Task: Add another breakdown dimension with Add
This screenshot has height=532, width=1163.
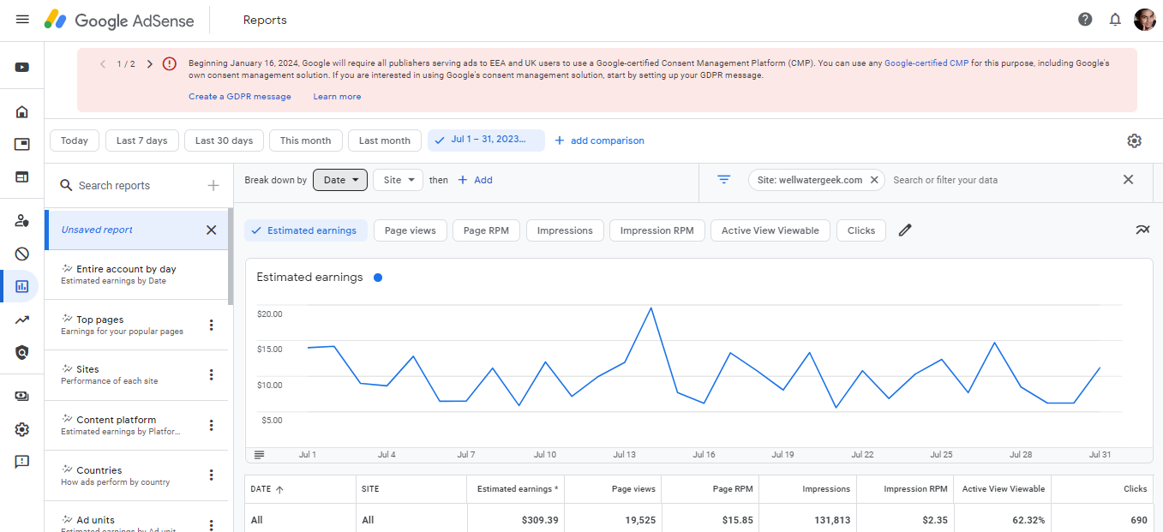Action: click(x=475, y=180)
